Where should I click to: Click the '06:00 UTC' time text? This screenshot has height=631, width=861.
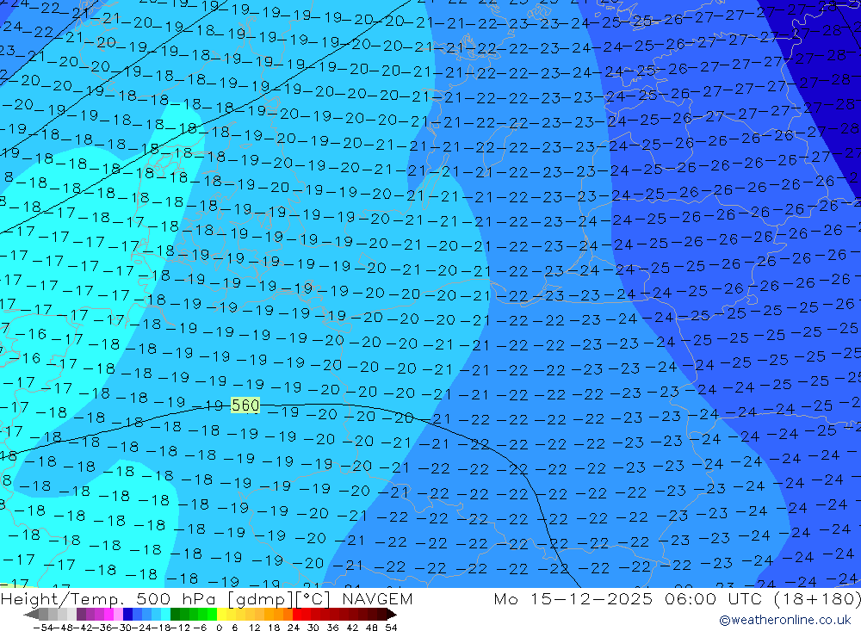pyautogui.click(x=715, y=598)
